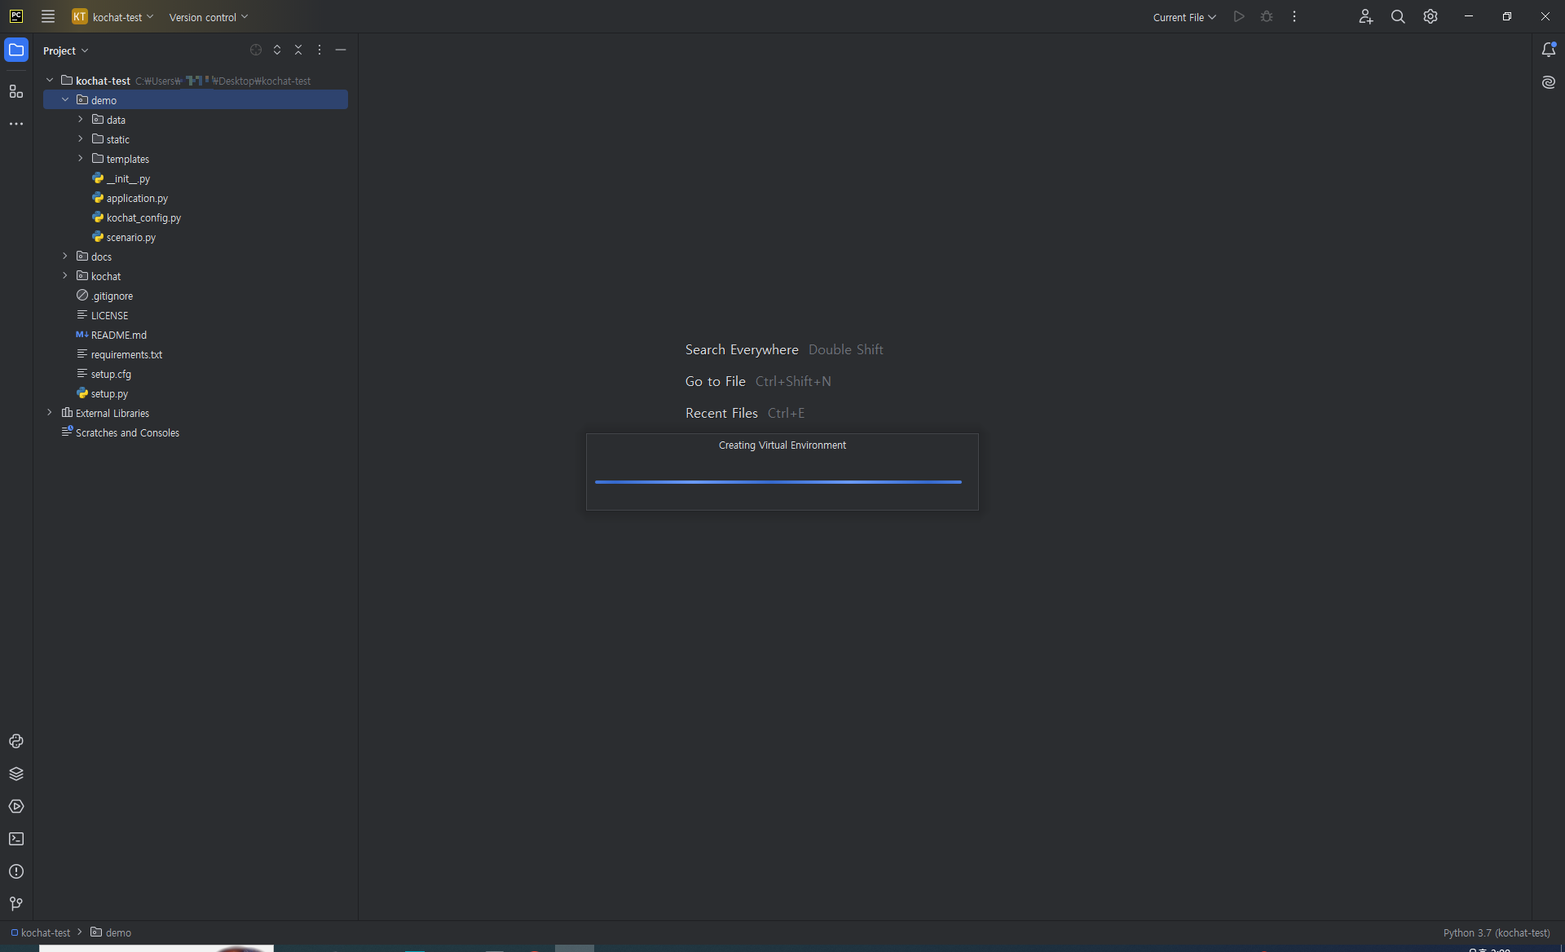This screenshot has width=1565, height=952.
Task: Run the current file
Action: 1238,16
